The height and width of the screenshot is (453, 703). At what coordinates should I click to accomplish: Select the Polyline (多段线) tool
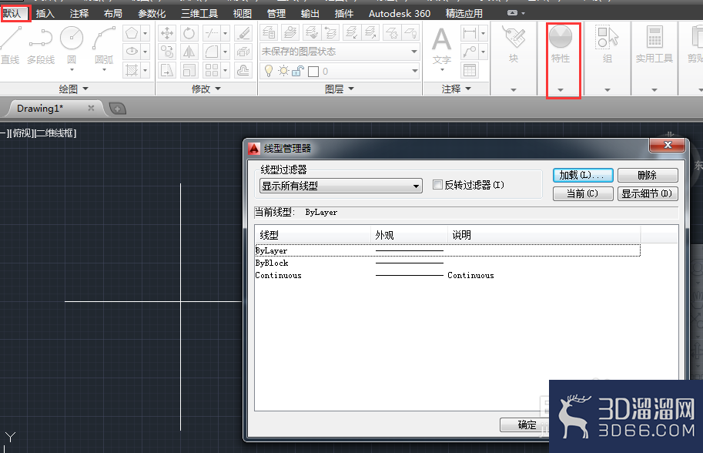coord(41,45)
